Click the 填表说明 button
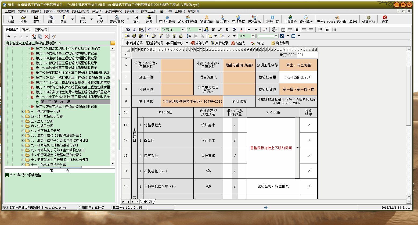418x225 pixels. pos(280,43)
